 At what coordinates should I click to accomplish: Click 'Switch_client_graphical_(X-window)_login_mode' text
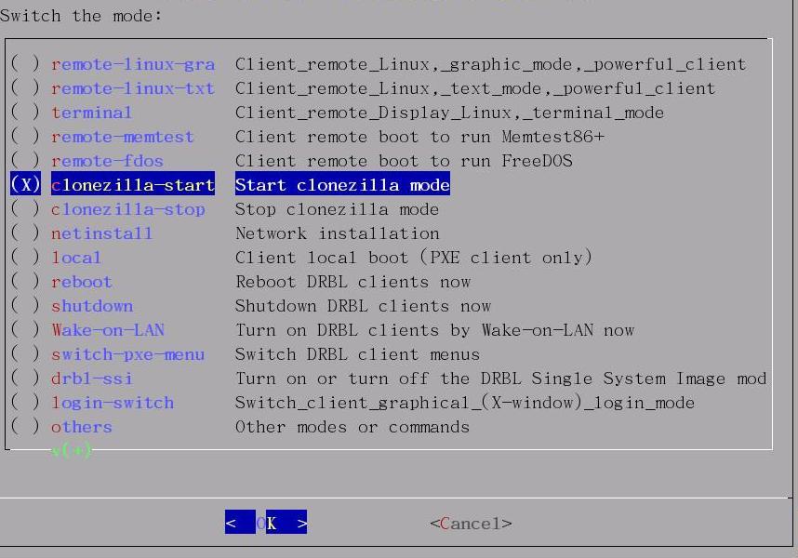[465, 403]
